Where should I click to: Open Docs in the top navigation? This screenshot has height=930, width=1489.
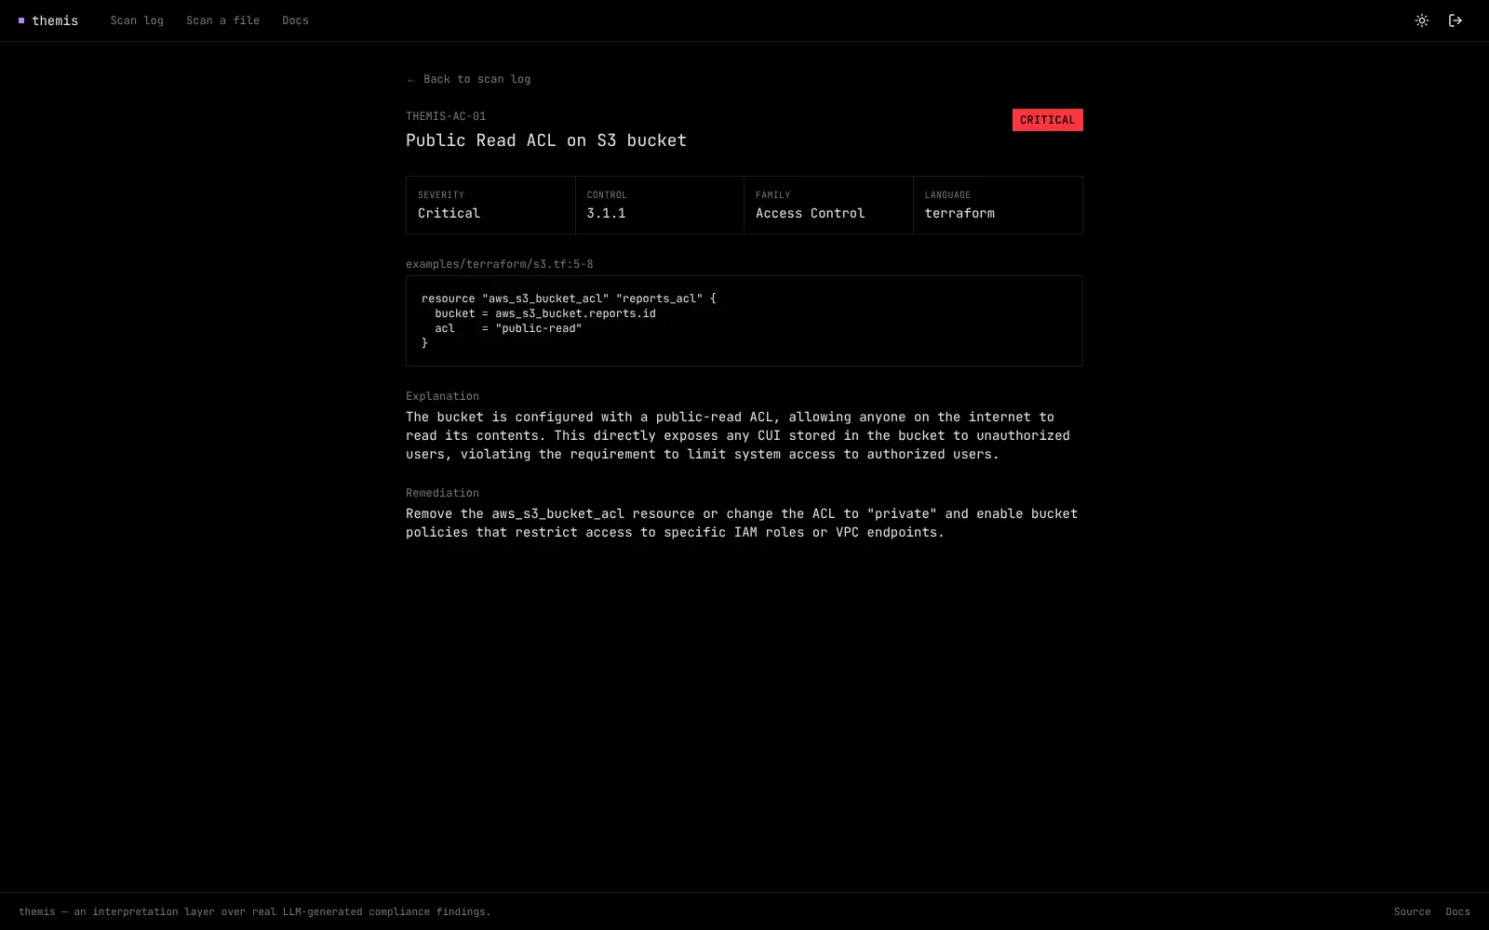tap(295, 20)
